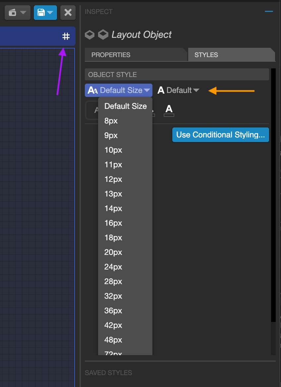The height and width of the screenshot is (387, 281).
Task: Click the A icon on the font style control
Action: (x=161, y=90)
